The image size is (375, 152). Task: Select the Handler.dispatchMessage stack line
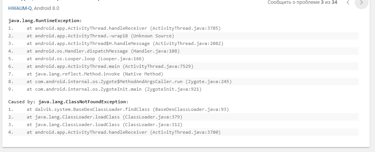[x=183, y=51]
